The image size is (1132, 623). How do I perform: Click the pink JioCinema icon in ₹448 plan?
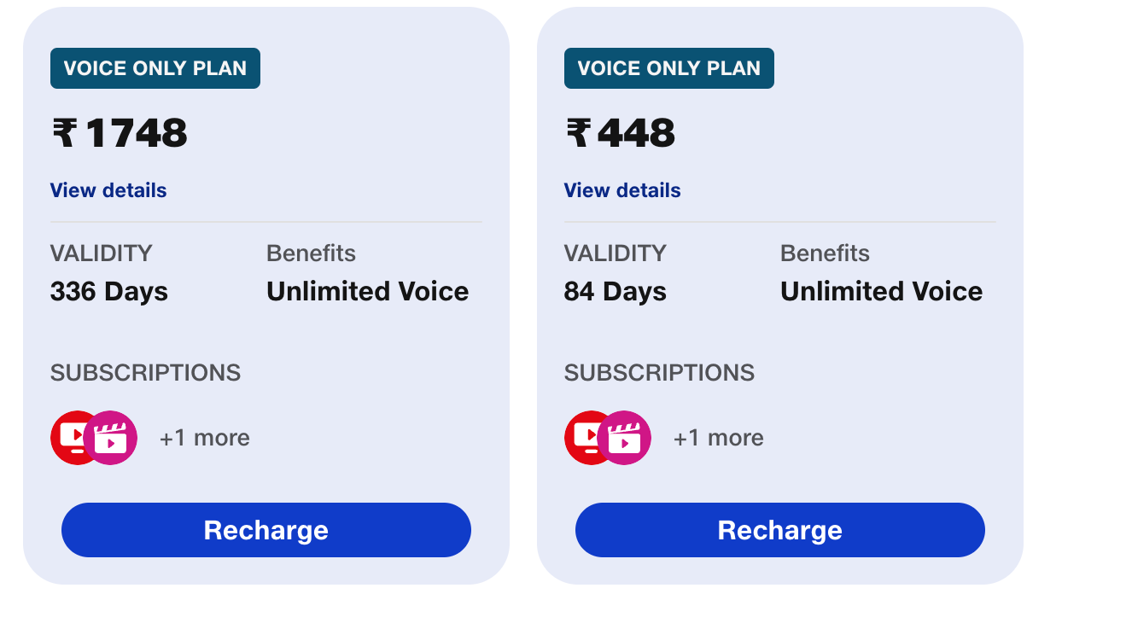click(x=627, y=439)
